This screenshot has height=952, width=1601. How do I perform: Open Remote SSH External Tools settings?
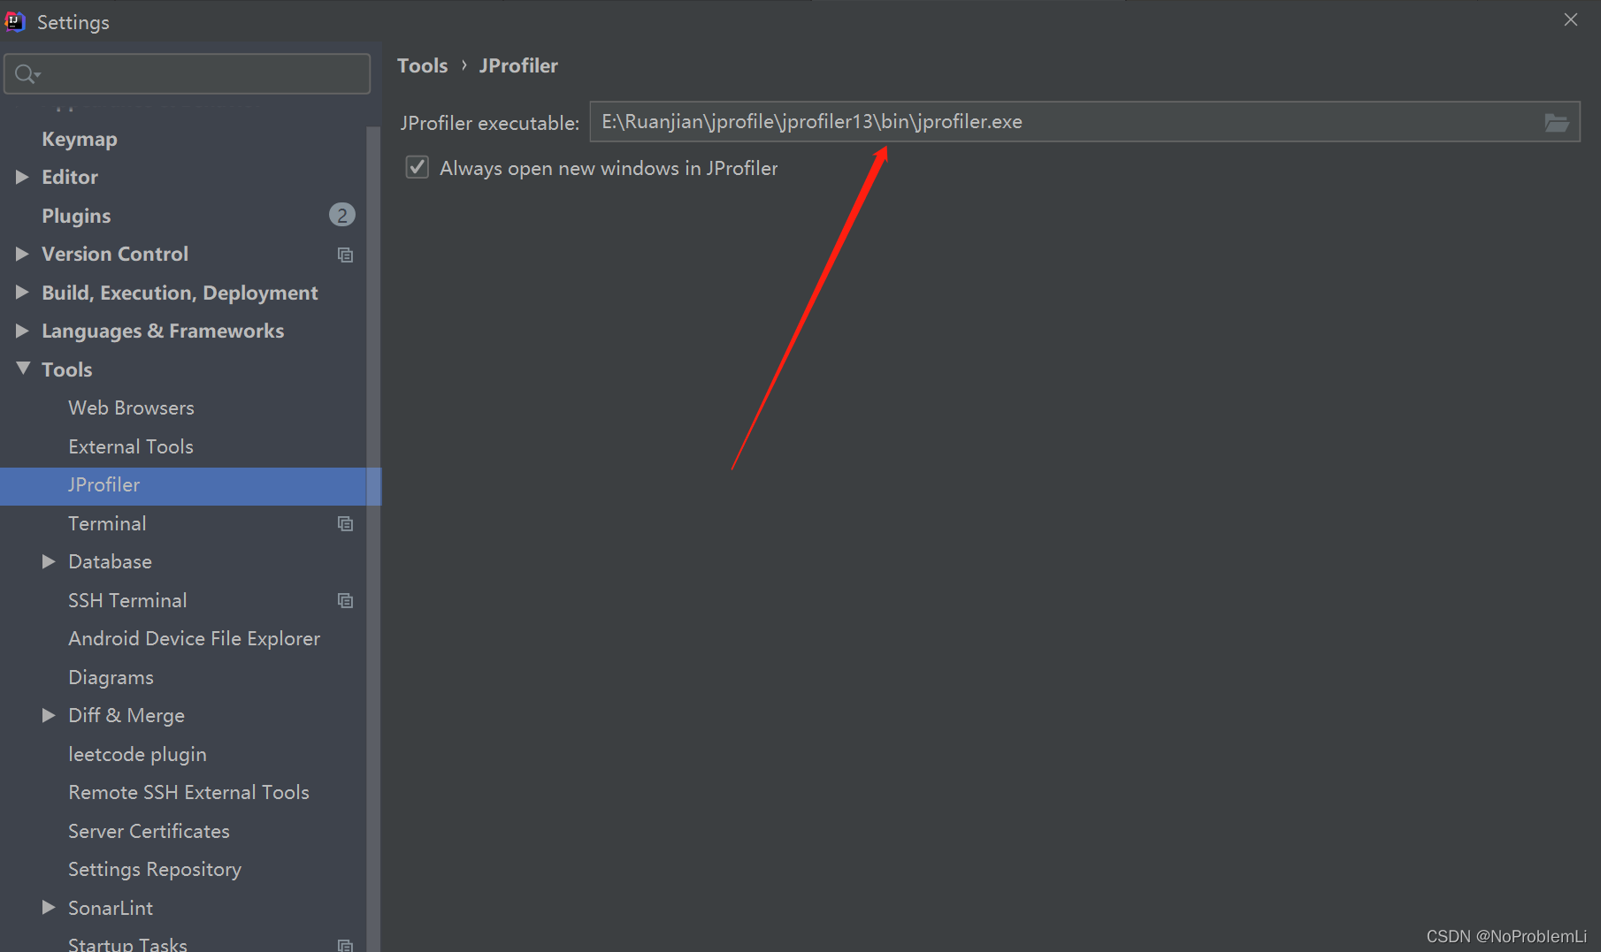(x=188, y=793)
